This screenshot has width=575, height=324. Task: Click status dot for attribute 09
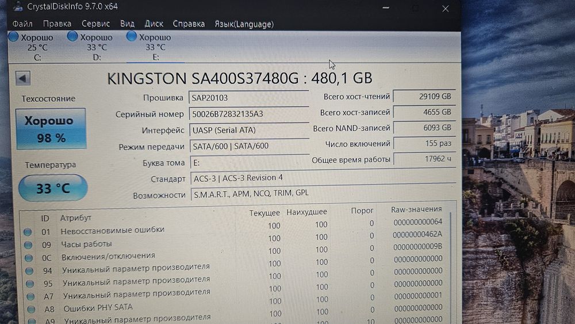point(28,245)
